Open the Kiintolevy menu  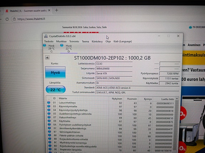97,42
